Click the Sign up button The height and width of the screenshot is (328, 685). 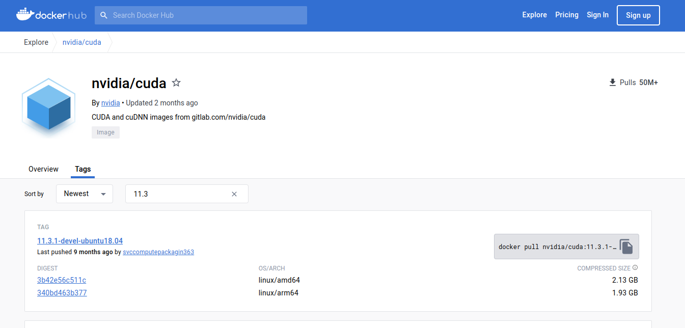click(638, 15)
